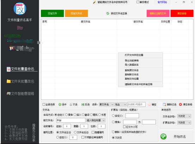Open 文件智能管理箱 sidebar entry

(x=20, y=94)
